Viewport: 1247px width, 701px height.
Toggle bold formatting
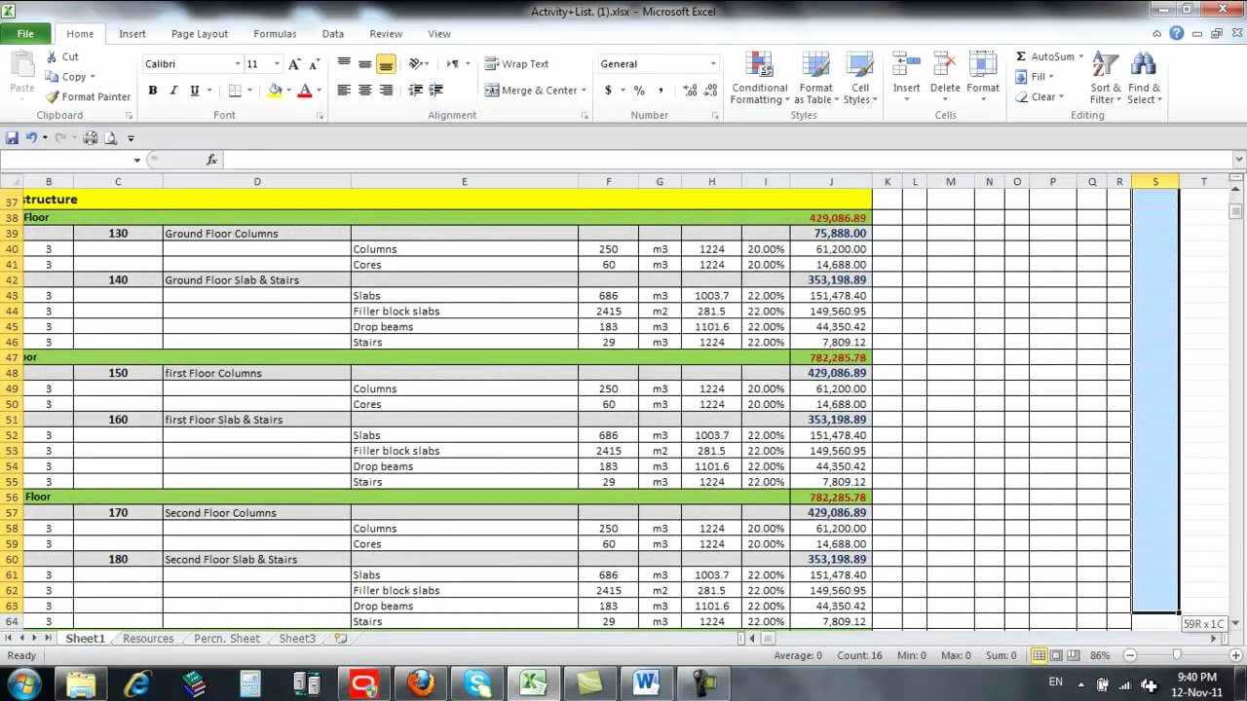point(152,90)
